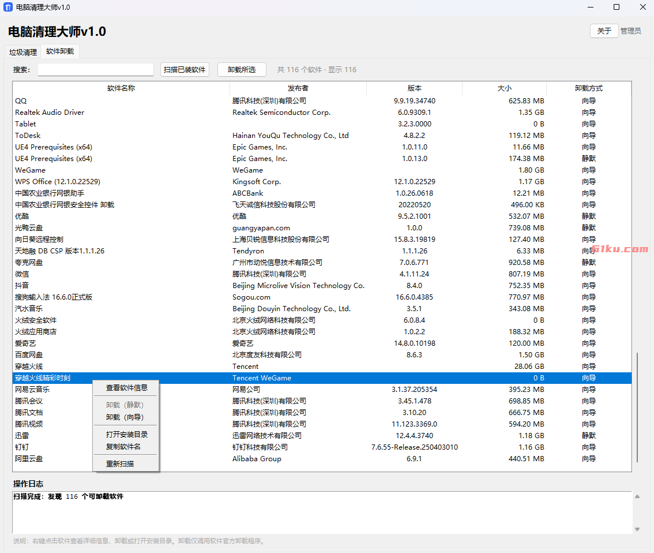This screenshot has height=553, width=654.
Task: Select 天地融 DB CSP 版本1.1.1.26 row
Action: point(322,251)
